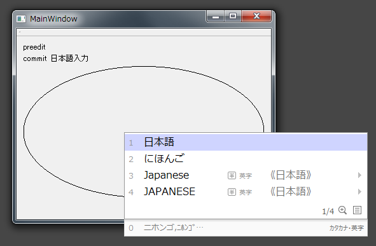The image size is (376, 246).
Task: Click the カタカナ・英字 label
Action: [x=347, y=228]
